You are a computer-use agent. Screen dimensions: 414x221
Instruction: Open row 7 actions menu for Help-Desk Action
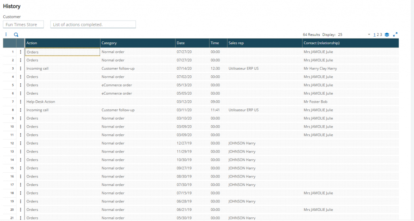(21, 102)
